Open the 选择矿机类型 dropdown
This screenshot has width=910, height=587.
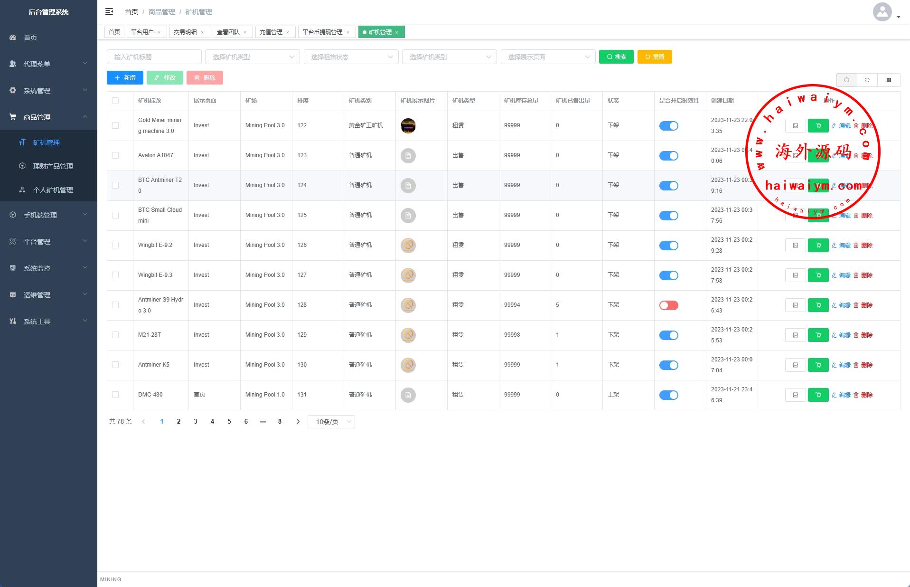click(x=252, y=57)
